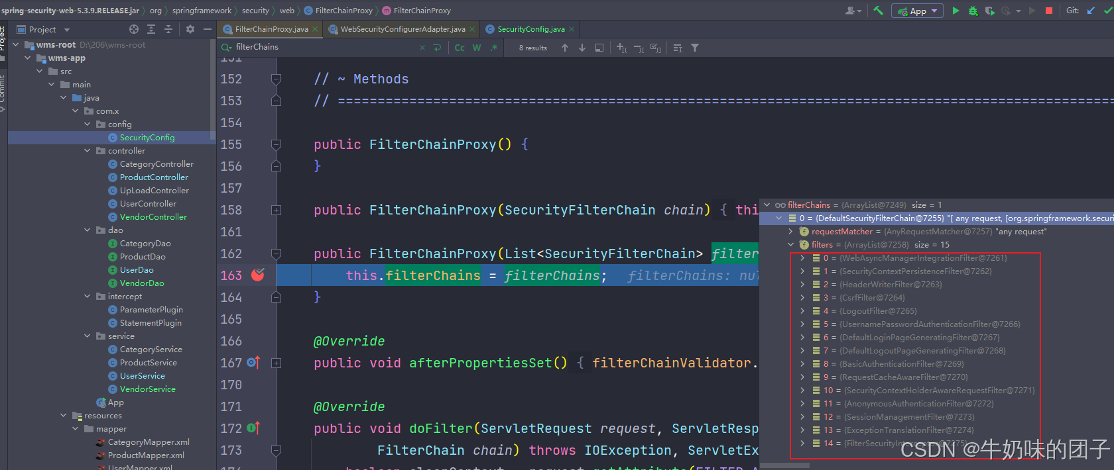
Task: Start debugging with the bug icon
Action: 973,11
